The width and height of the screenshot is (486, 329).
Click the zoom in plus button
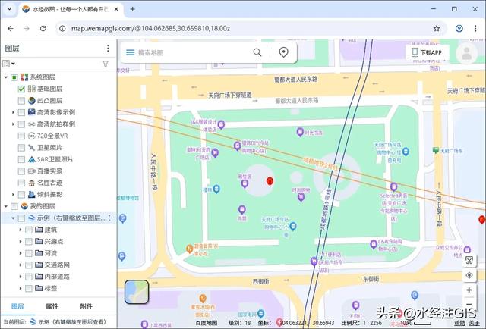pos(469,290)
